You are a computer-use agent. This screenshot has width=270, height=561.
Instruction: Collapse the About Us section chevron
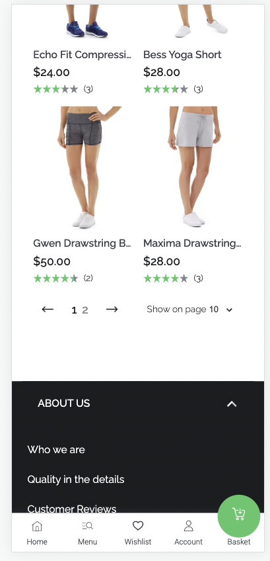232,404
